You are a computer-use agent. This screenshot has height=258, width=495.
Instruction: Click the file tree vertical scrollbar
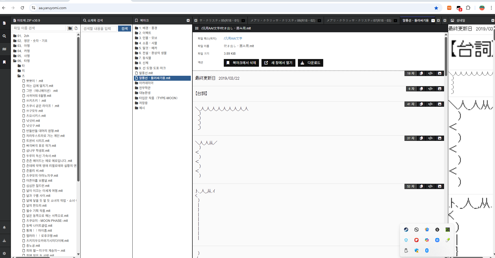coord(78,109)
